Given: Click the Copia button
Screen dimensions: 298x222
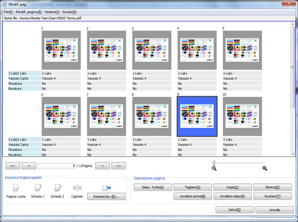Looking at the screenshot, I should click(x=232, y=187).
